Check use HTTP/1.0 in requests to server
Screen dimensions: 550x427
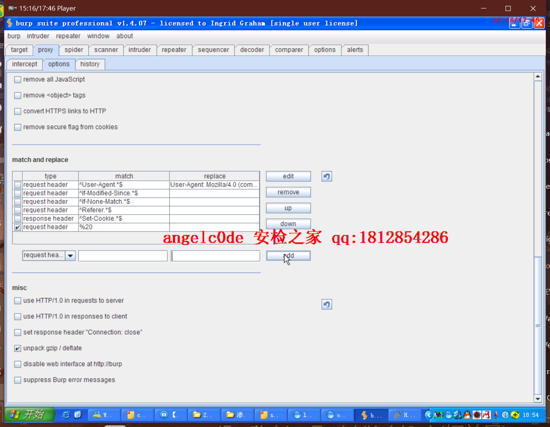click(x=18, y=301)
